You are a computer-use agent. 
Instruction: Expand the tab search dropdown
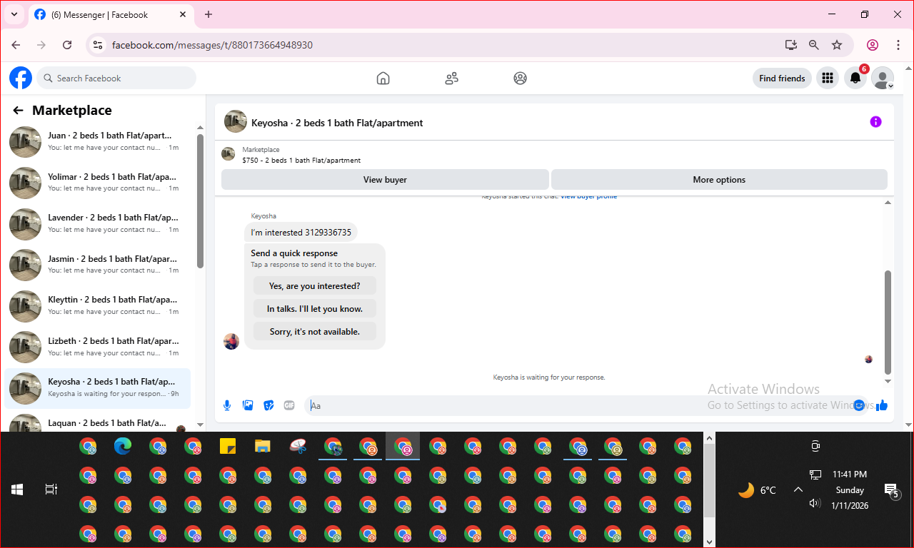click(14, 14)
